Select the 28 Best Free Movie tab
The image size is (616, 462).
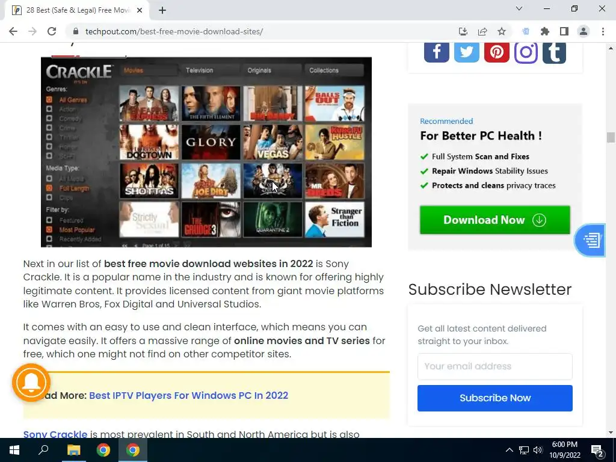[77, 10]
